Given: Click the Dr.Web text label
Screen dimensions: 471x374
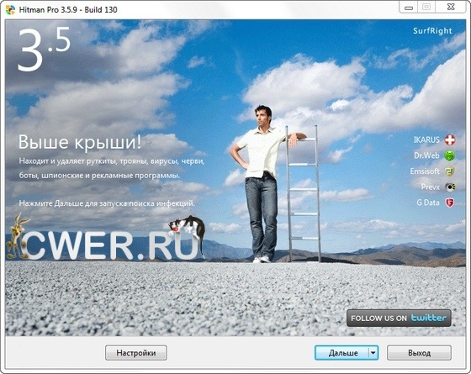Looking at the screenshot, I should 426,155.
